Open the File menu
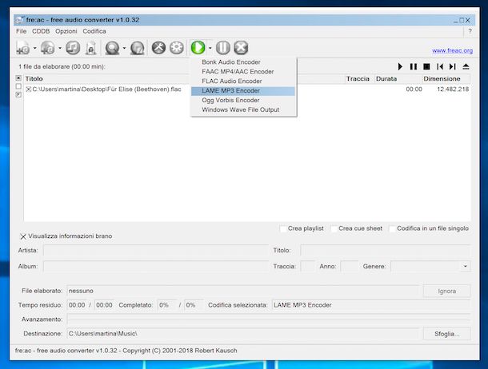This screenshot has width=488, height=369. point(21,31)
